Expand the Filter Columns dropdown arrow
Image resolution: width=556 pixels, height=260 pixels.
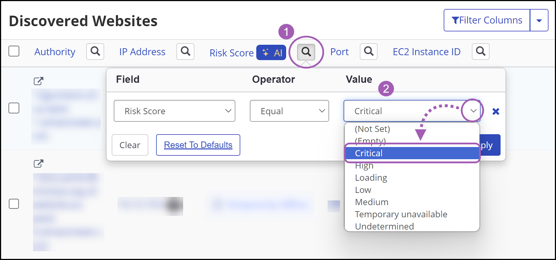tap(539, 20)
